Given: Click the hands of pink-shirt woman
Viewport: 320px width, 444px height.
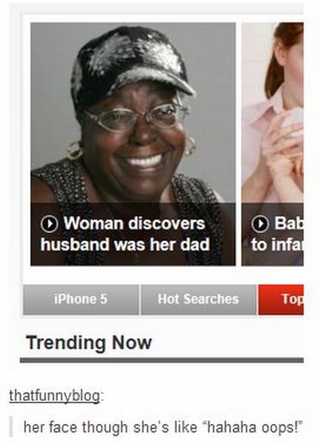Looking at the screenshot, I should coord(284,139).
